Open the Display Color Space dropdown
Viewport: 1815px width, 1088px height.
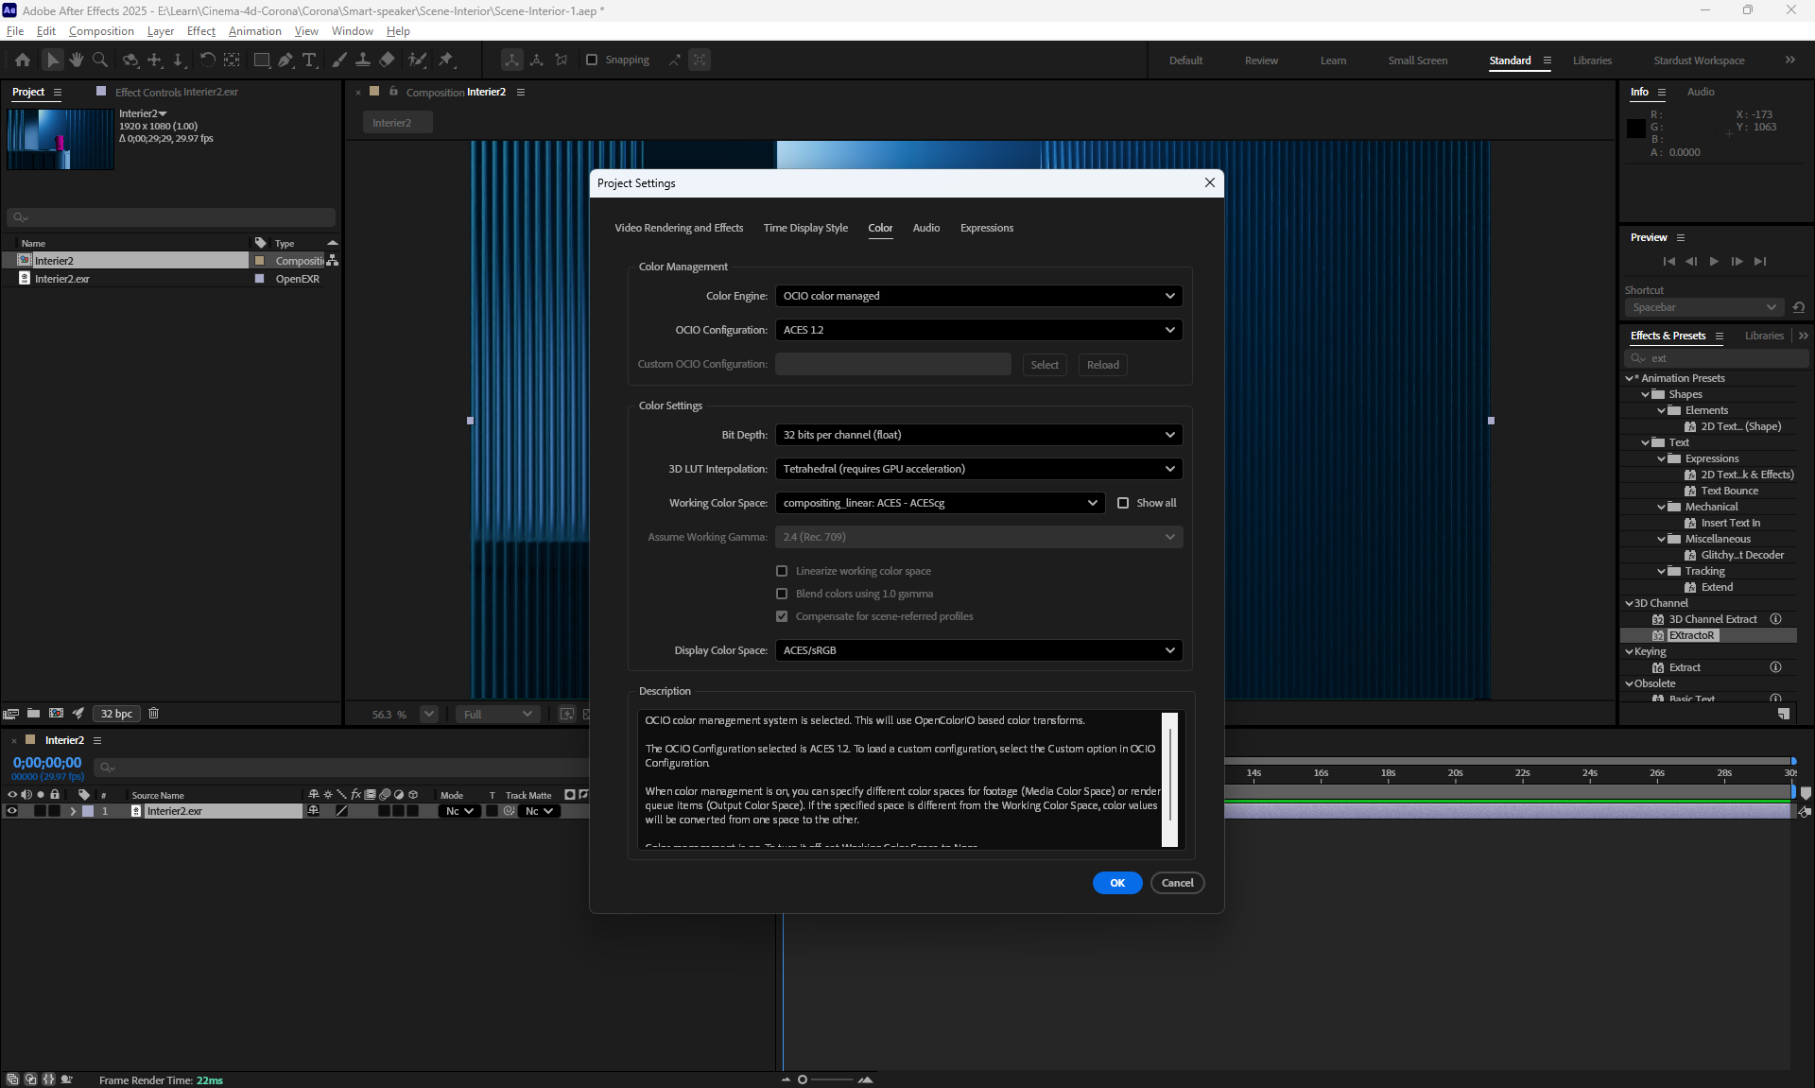978,650
